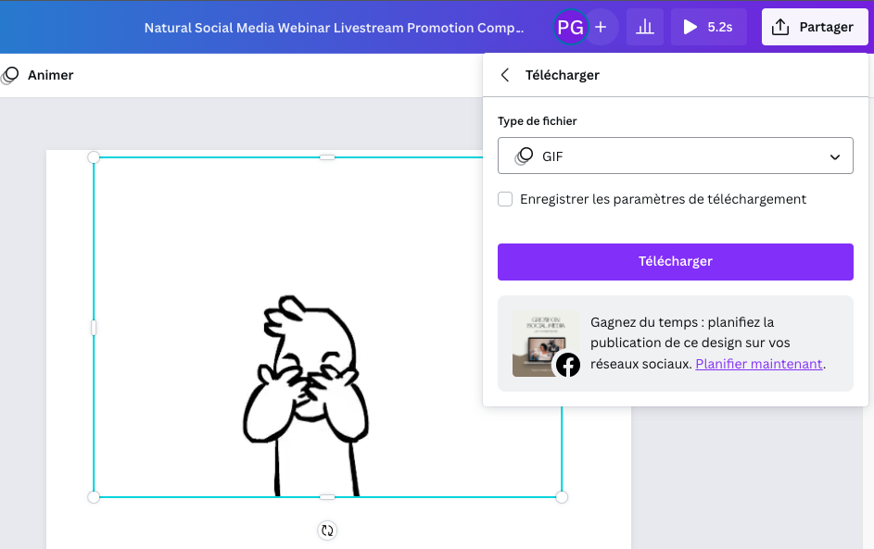
Task: Click the upload icon on the Partager button
Action: [779, 27]
